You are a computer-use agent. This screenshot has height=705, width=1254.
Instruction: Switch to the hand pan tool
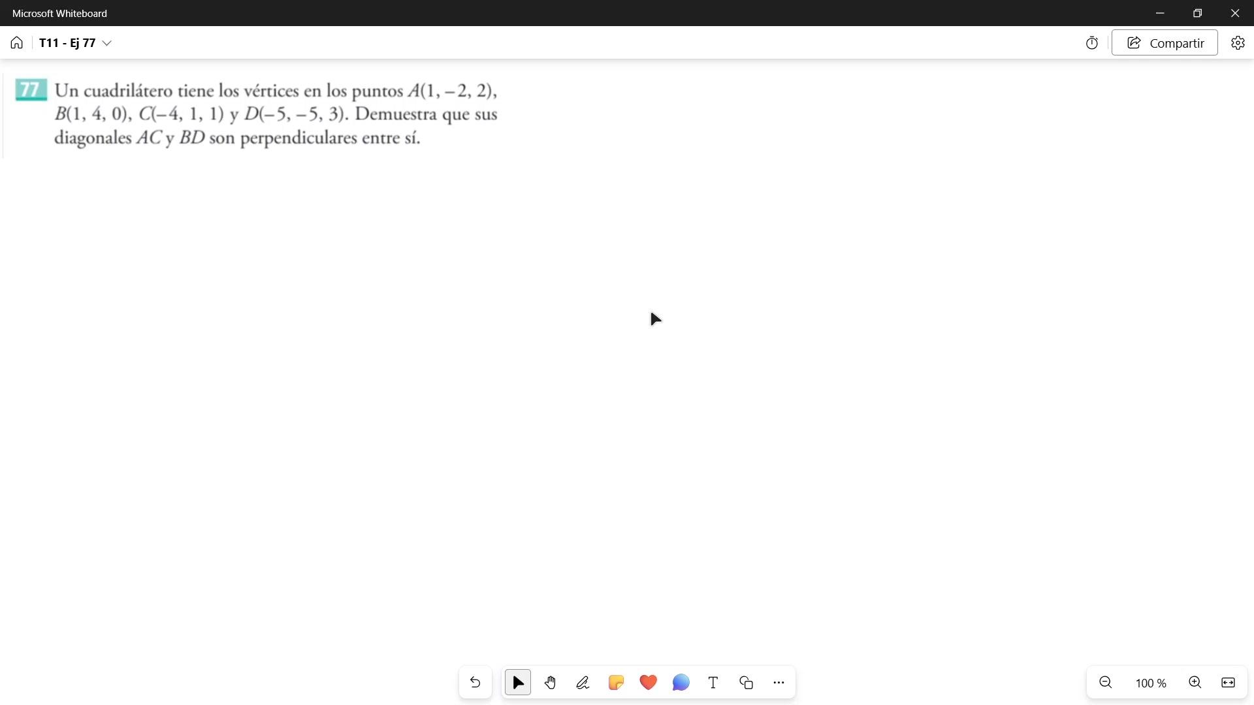551,683
